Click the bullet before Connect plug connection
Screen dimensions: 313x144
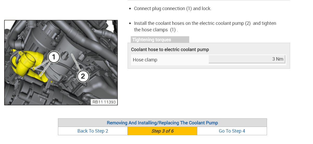tap(130, 9)
